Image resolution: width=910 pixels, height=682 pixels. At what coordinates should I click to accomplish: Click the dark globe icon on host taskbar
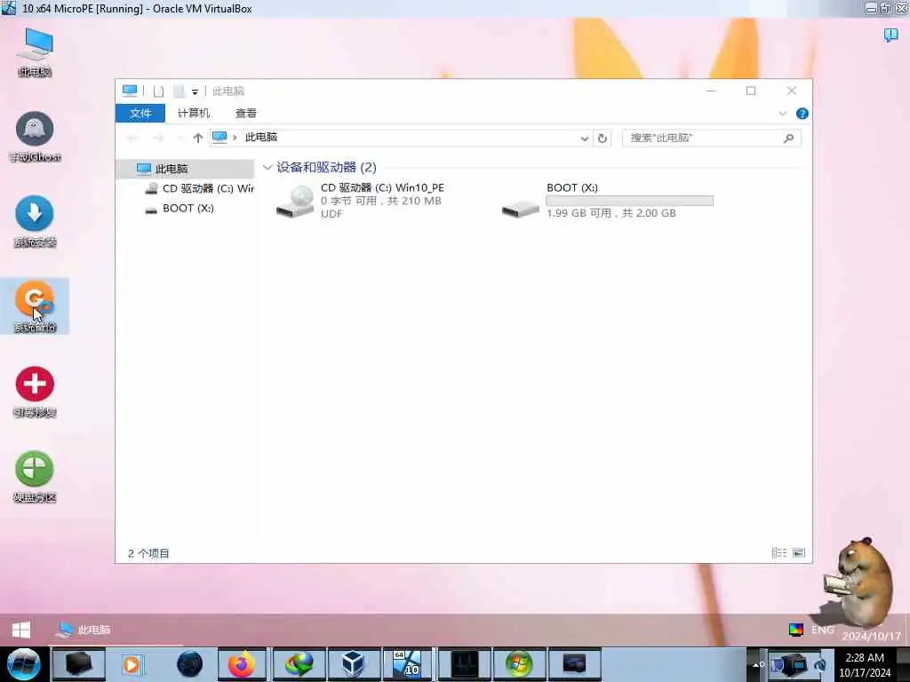tap(189, 664)
